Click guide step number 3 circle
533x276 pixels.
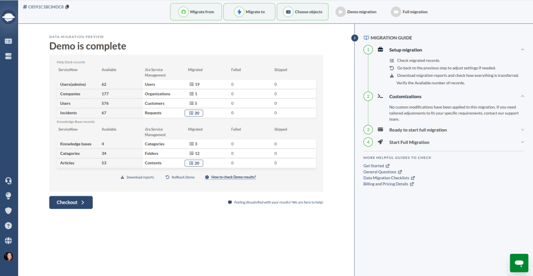point(368,130)
